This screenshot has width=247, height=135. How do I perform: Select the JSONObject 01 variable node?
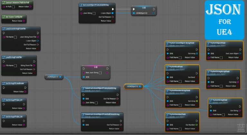[54, 77]
